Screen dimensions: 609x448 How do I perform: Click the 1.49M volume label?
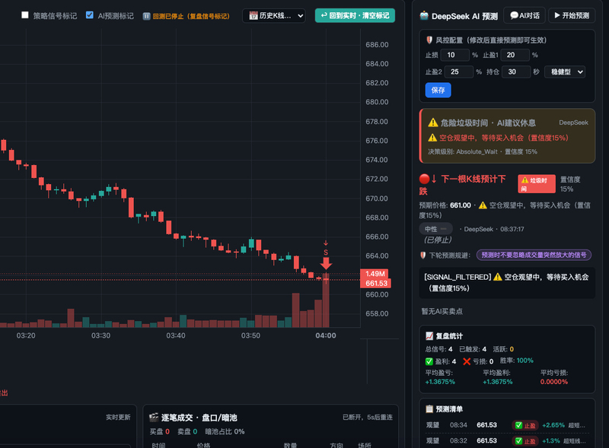click(375, 274)
